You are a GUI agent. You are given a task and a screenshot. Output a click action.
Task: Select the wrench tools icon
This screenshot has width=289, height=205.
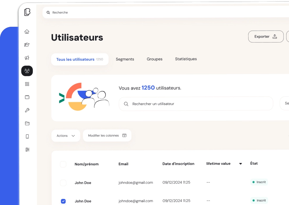click(27, 110)
